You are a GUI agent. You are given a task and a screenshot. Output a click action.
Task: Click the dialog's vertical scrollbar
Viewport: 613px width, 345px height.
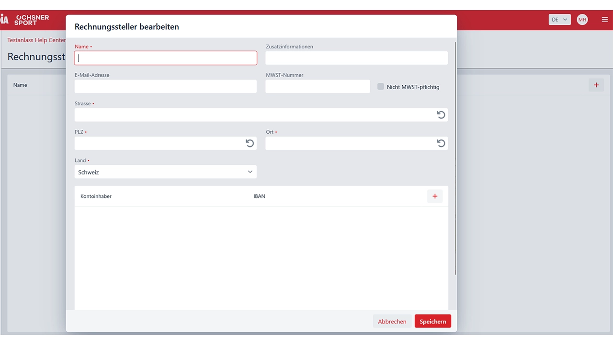pos(456,158)
